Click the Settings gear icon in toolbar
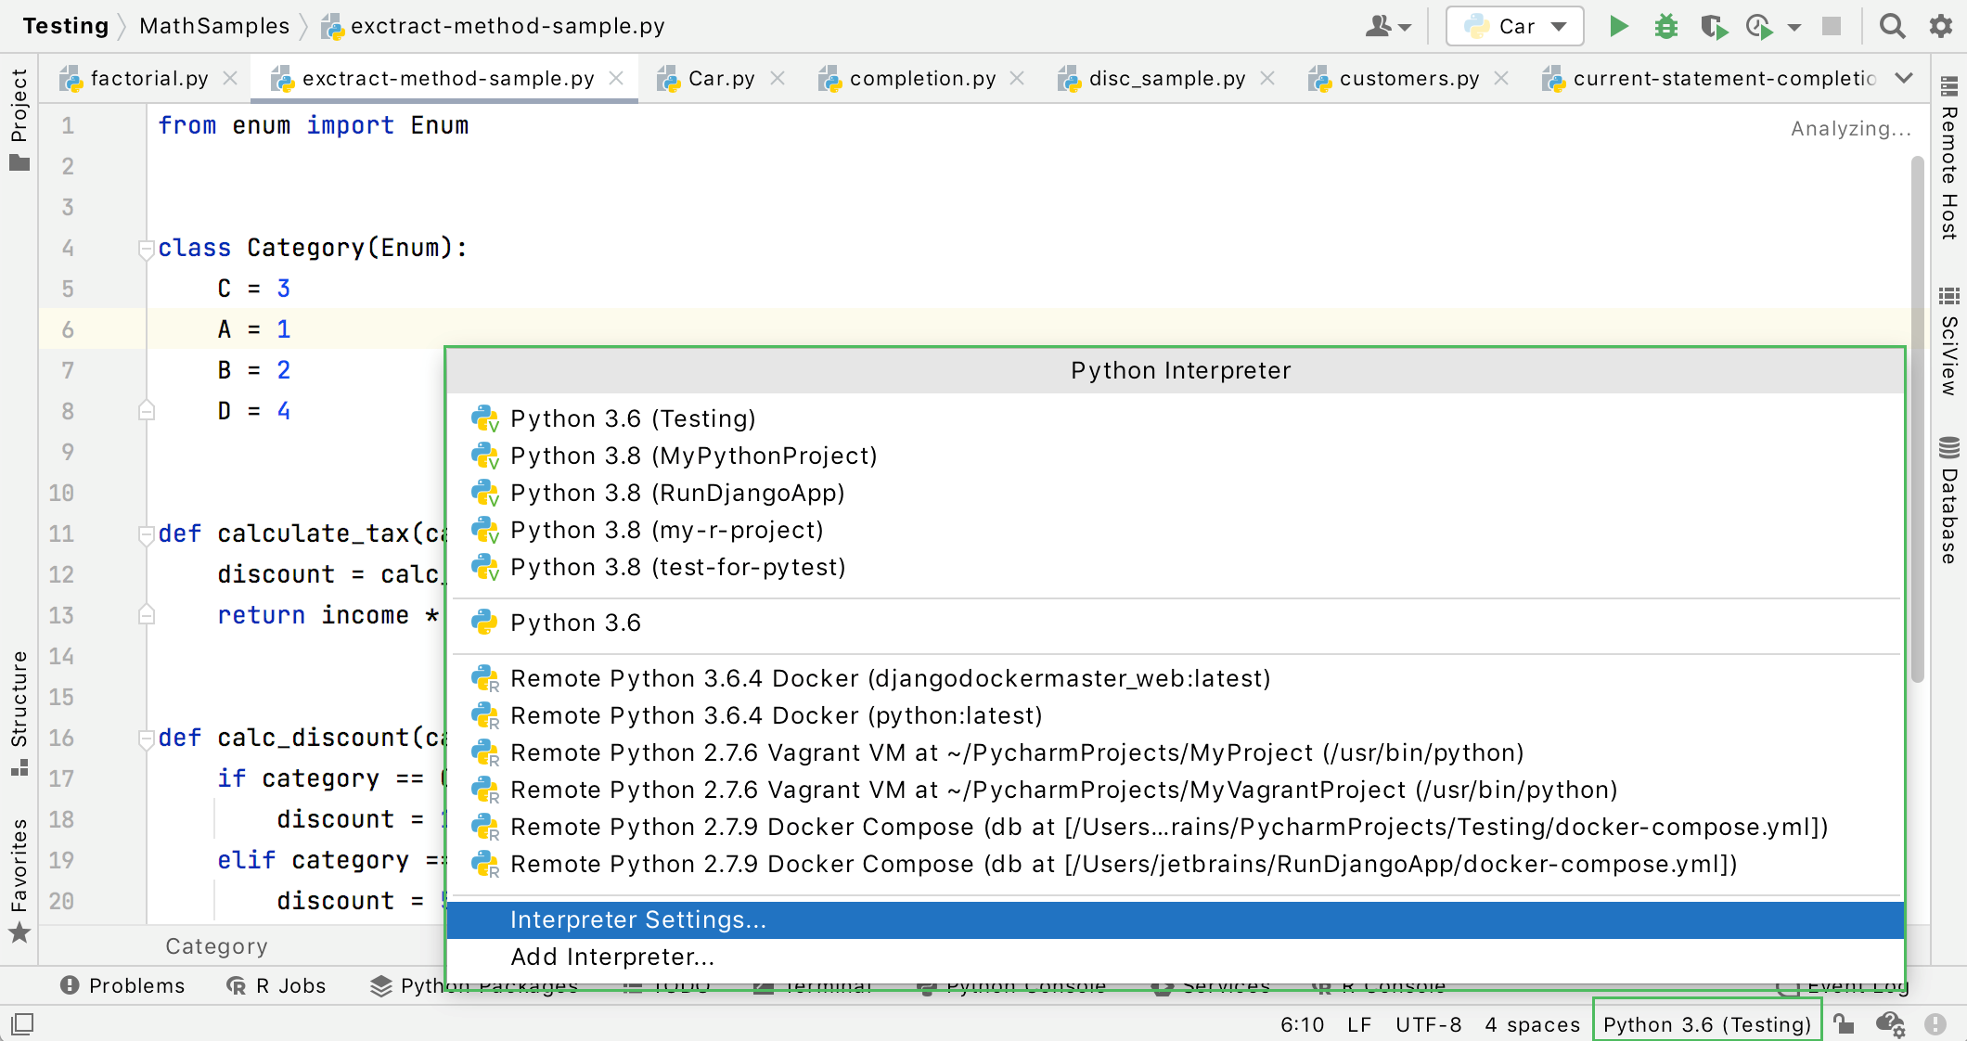Screen dimensions: 1967x1041 pos(1940,25)
